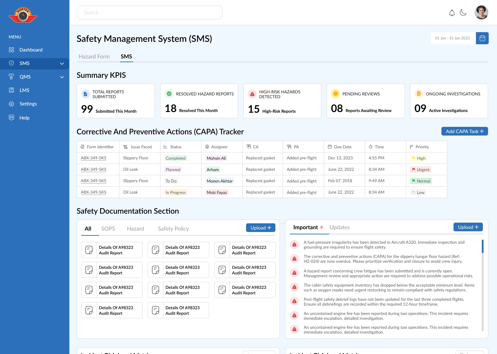Screen dimensions: 497x354
Task: Click Upload in Important alerts panel
Action: pos(468,227)
